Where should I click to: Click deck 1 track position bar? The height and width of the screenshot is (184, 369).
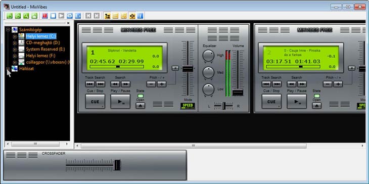[x=117, y=67]
